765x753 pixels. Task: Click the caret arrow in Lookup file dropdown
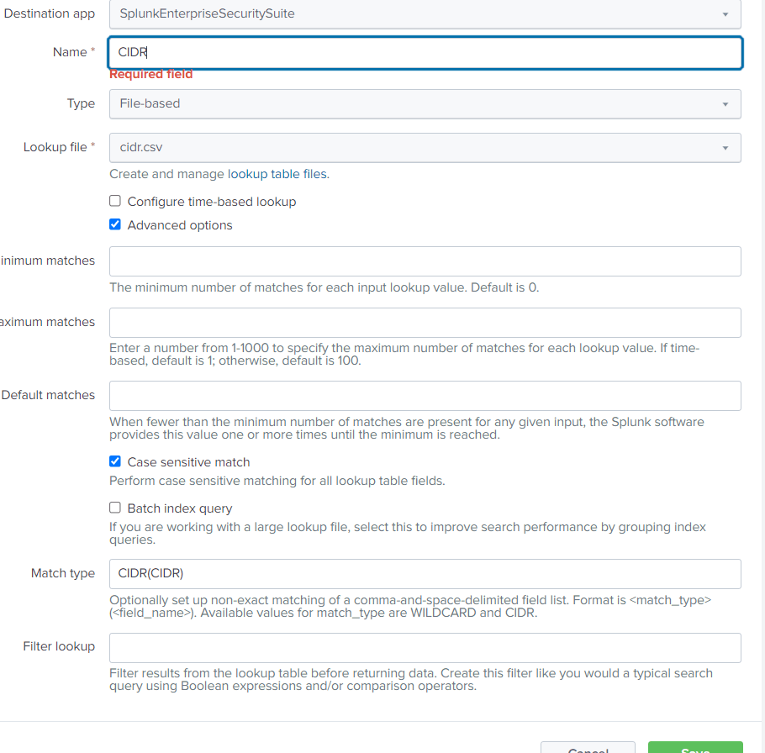point(725,148)
